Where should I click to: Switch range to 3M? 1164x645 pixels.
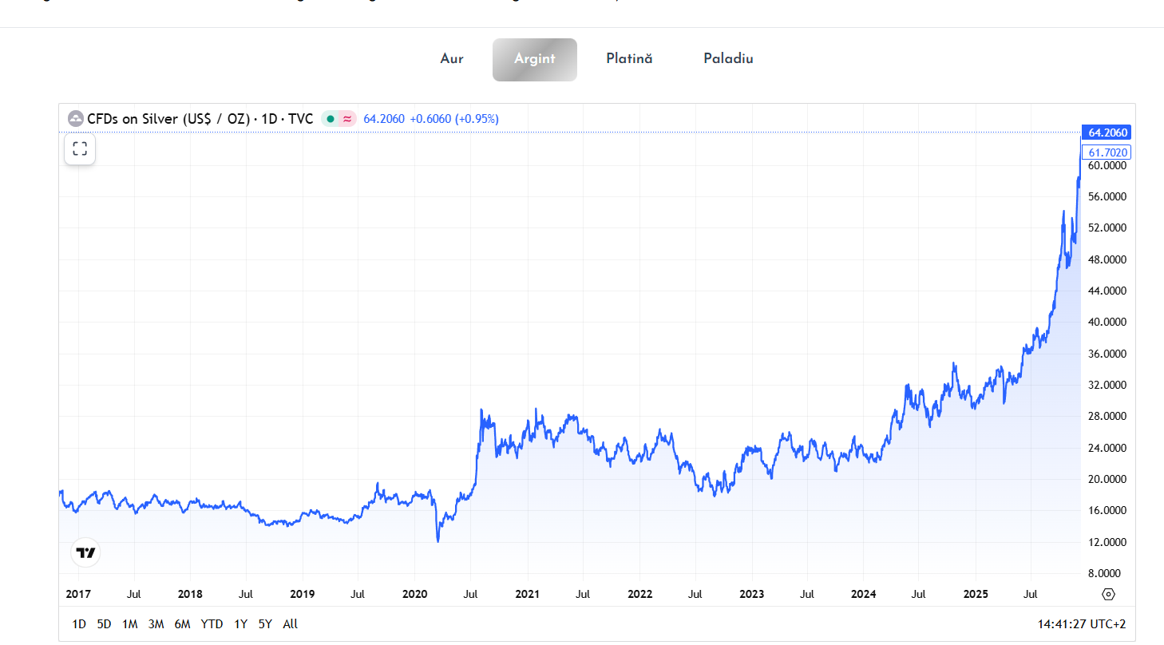[156, 624]
